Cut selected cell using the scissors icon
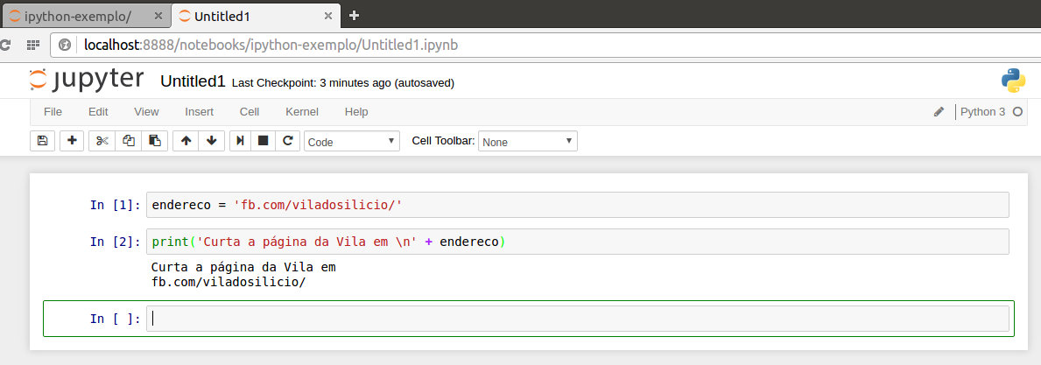This screenshot has height=365, width=1041. click(x=102, y=141)
